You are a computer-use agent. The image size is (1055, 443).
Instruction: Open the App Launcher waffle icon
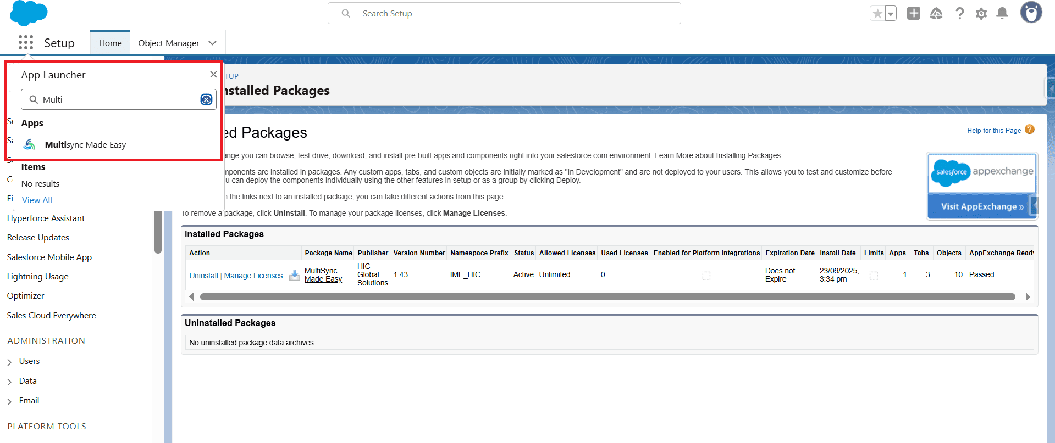coord(25,43)
